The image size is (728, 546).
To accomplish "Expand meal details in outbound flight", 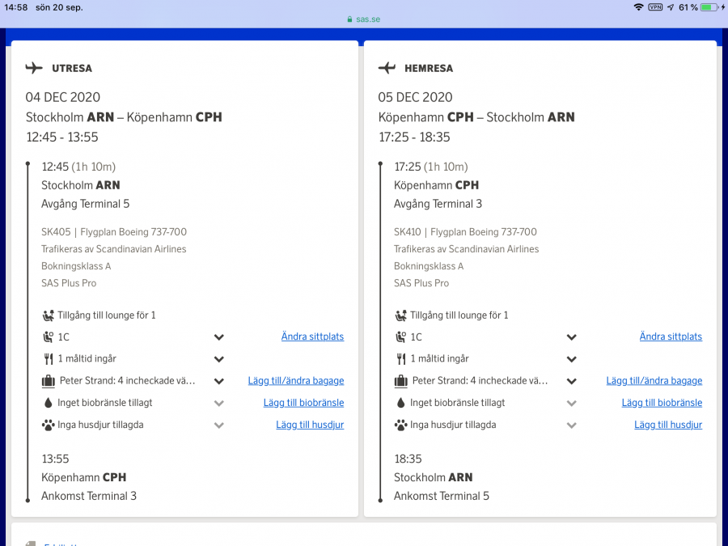I will click(219, 359).
